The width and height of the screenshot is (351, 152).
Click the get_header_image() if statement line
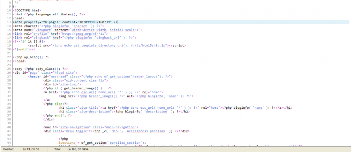coord(77,88)
